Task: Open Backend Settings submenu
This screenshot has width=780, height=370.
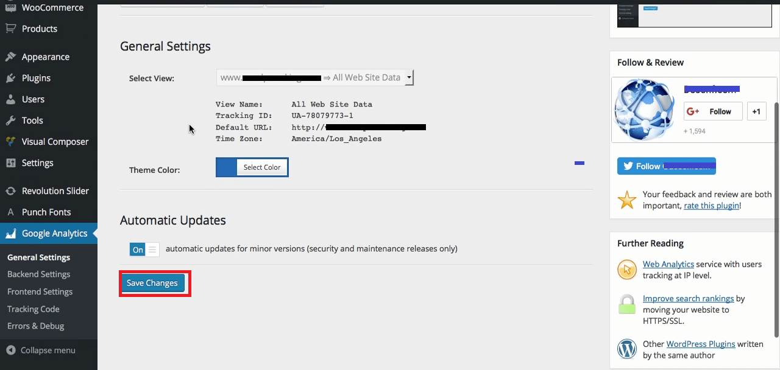Action: 38,274
